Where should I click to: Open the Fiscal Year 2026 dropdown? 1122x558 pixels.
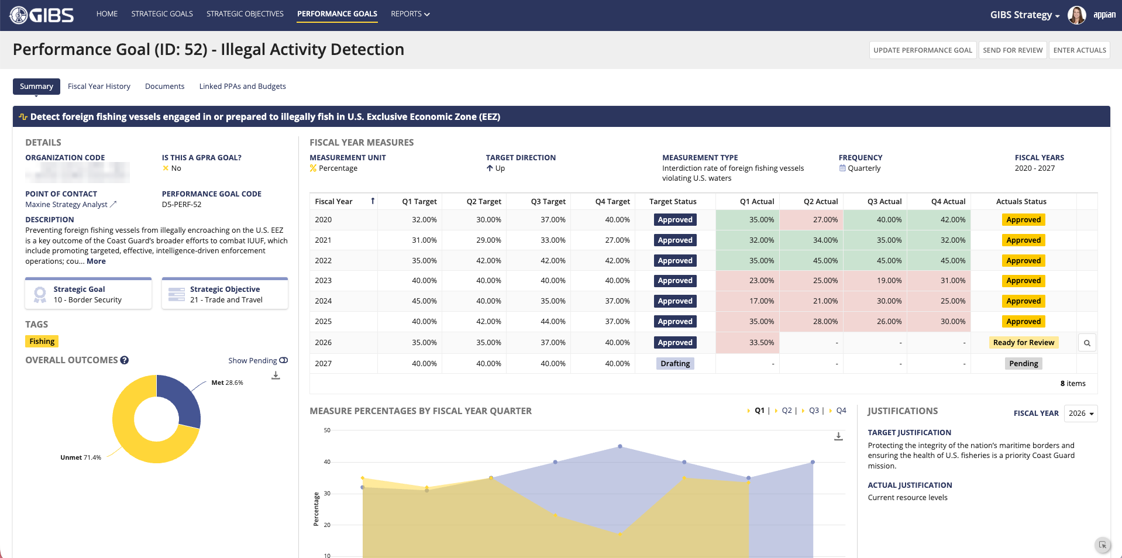click(x=1080, y=414)
